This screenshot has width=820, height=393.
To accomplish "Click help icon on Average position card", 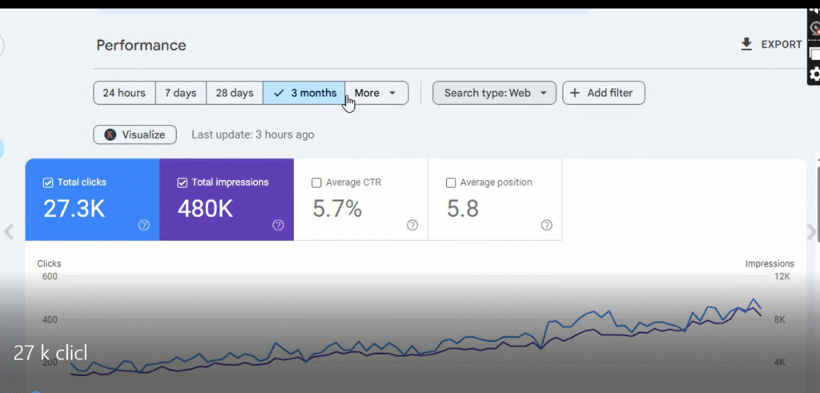I will (546, 225).
